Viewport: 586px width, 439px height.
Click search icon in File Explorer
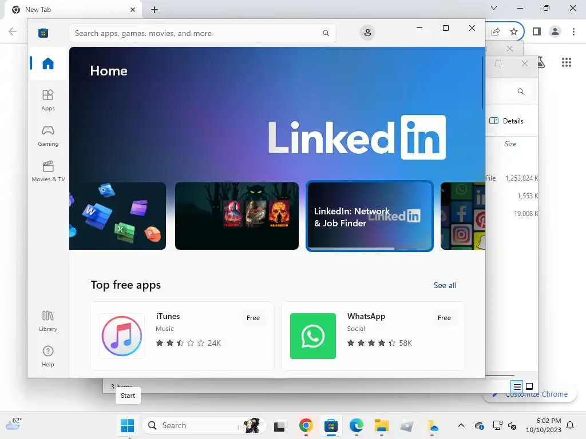tap(521, 91)
